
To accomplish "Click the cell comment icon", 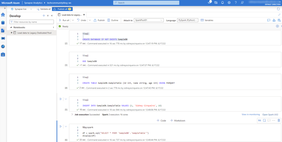I will coord(269,121).
